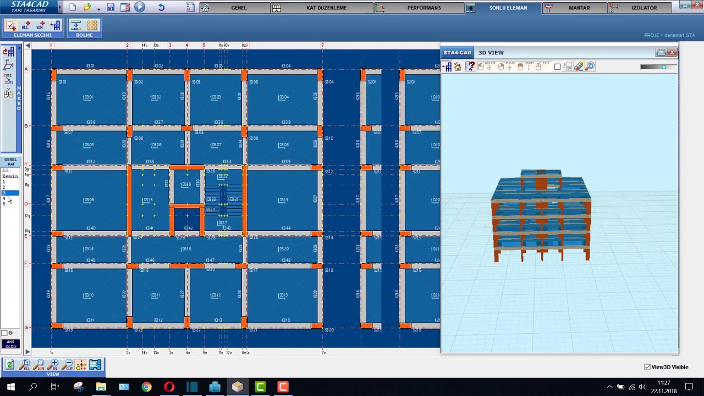Open the GENEL tab
The height and width of the screenshot is (396, 704).
239,8
